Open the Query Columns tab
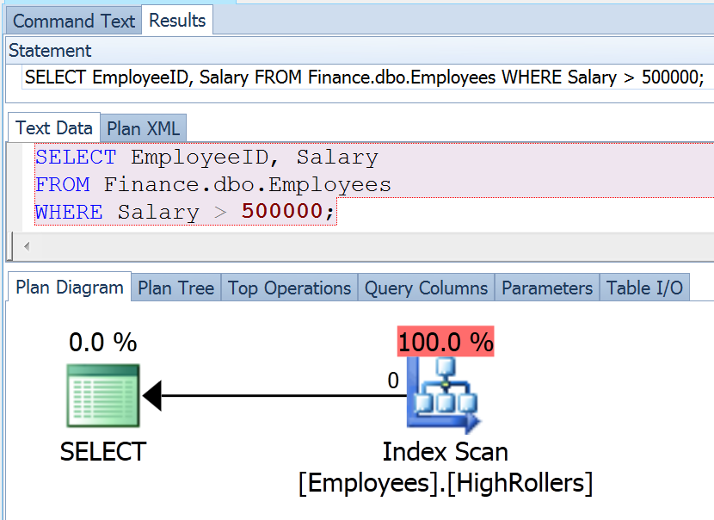Viewport: 714px width, 520px height. (426, 288)
